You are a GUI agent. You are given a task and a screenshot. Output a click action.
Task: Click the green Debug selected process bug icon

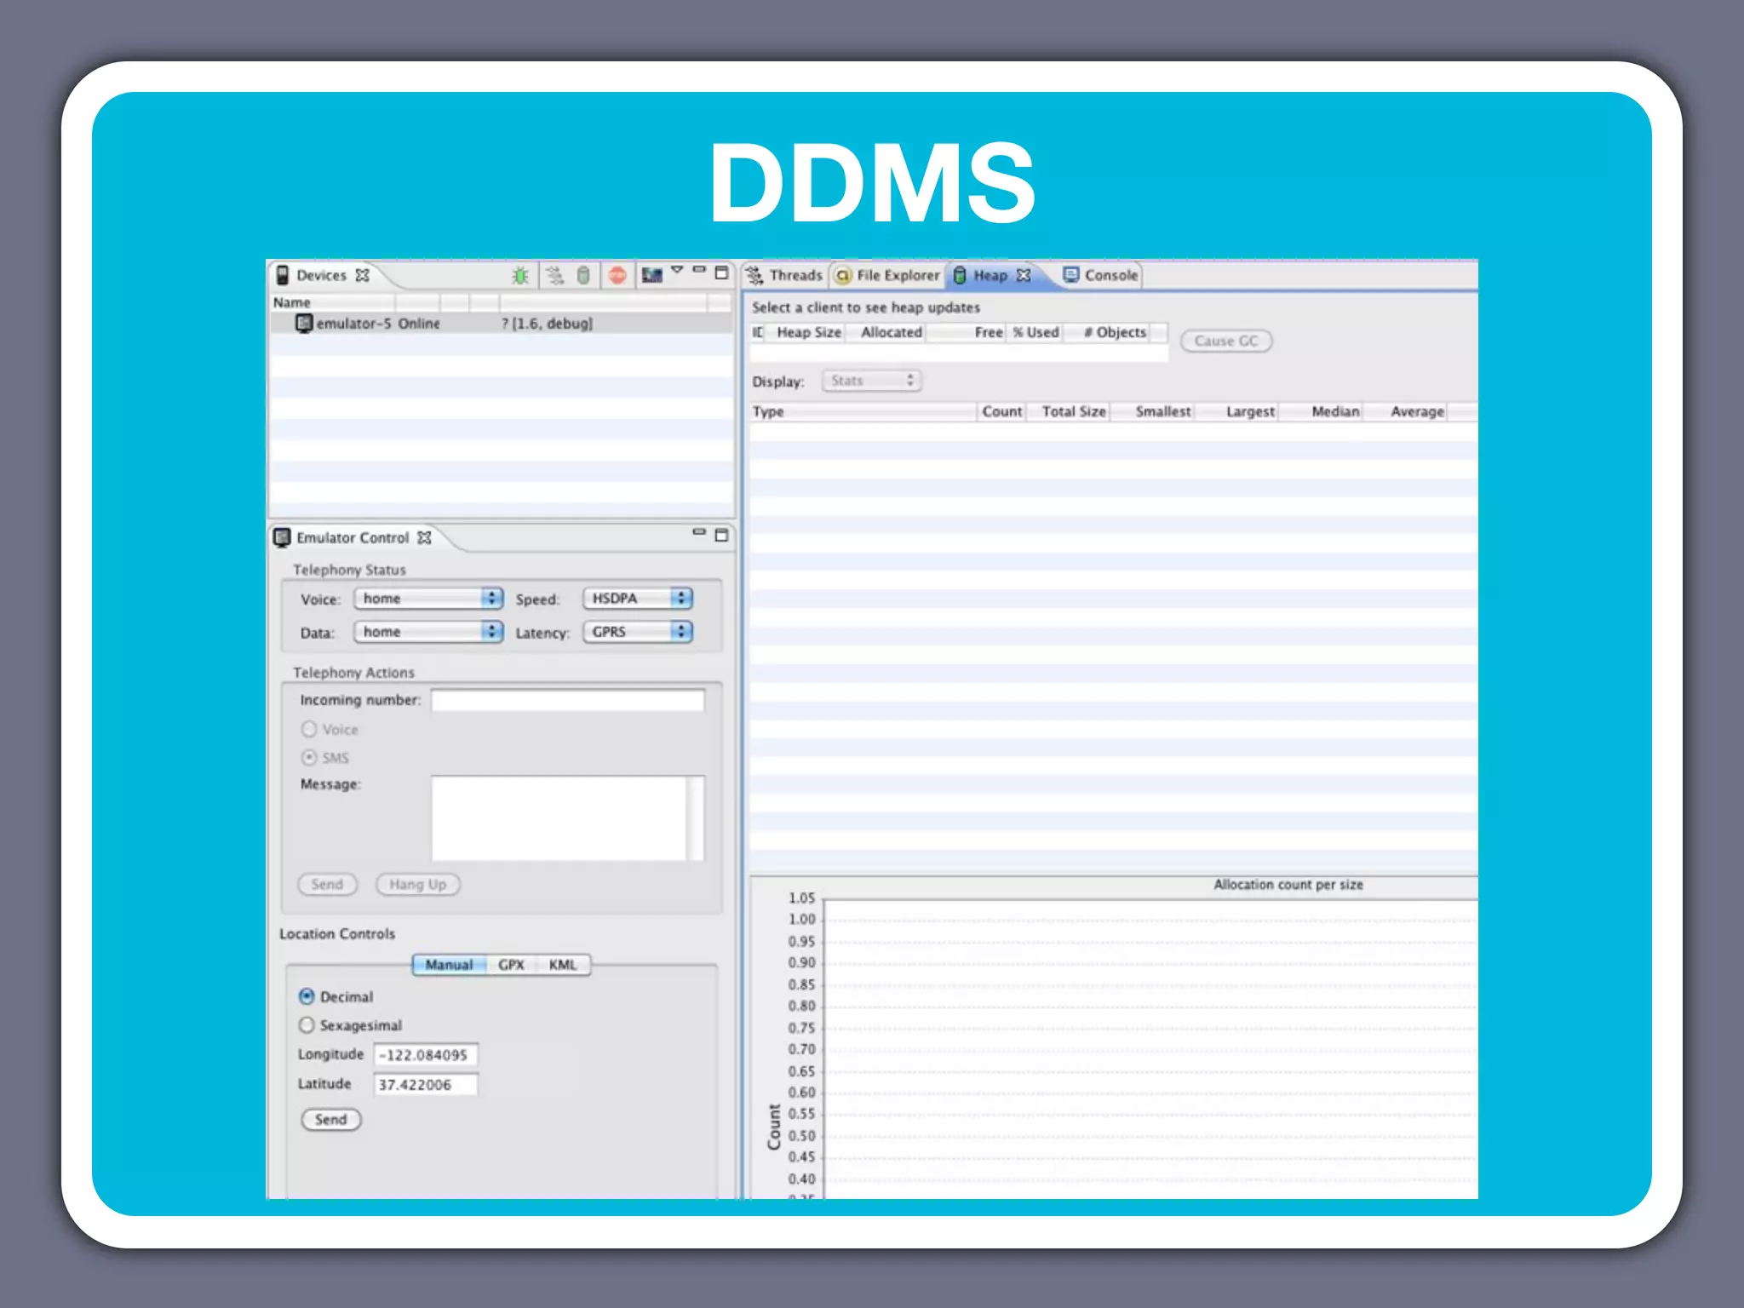pyautogui.click(x=519, y=275)
